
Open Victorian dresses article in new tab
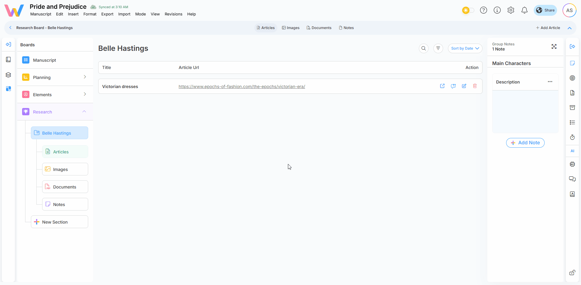point(442,86)
